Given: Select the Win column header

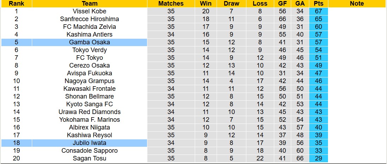Looking at the screenshot, I should point(206,4).
